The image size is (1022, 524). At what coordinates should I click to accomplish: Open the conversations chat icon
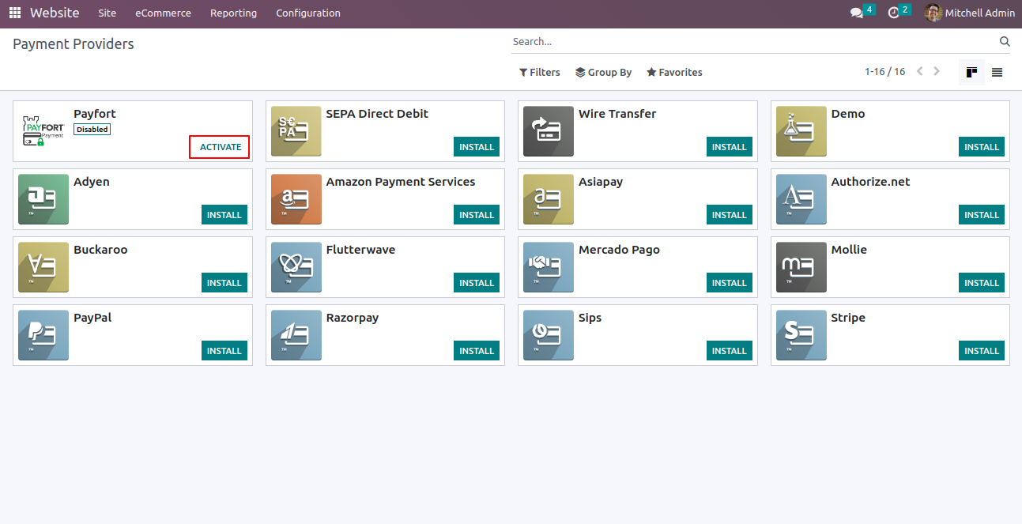click(857, 13)
